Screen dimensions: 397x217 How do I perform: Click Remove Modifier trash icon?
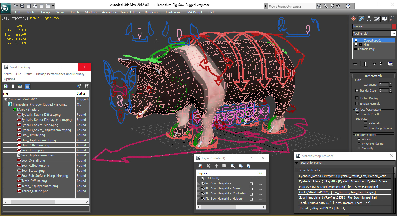tap(381, 64)
